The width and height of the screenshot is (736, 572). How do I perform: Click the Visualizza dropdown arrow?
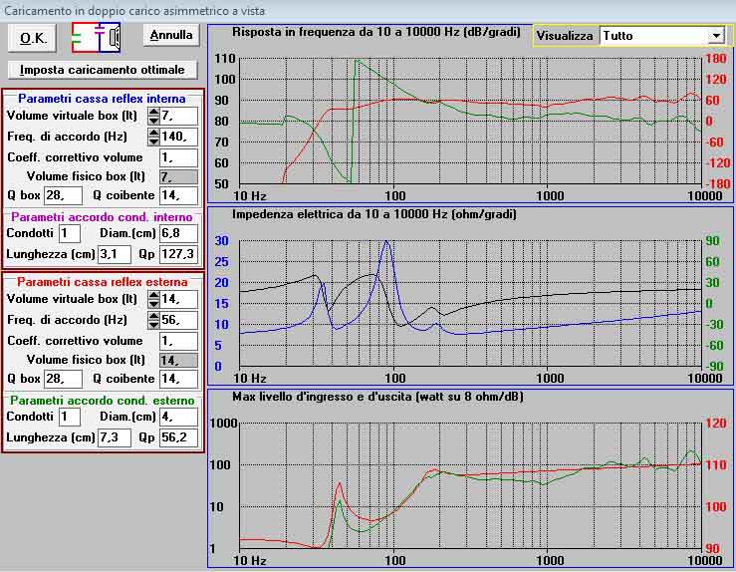(x=716, y=36)
